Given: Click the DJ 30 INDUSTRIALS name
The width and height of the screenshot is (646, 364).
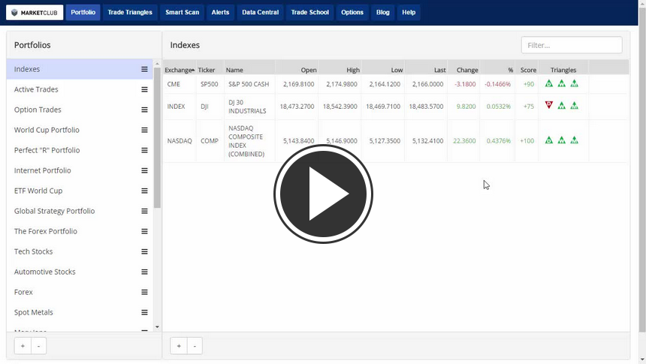Looking at the screenshot, I should click(x=247, y=107).
